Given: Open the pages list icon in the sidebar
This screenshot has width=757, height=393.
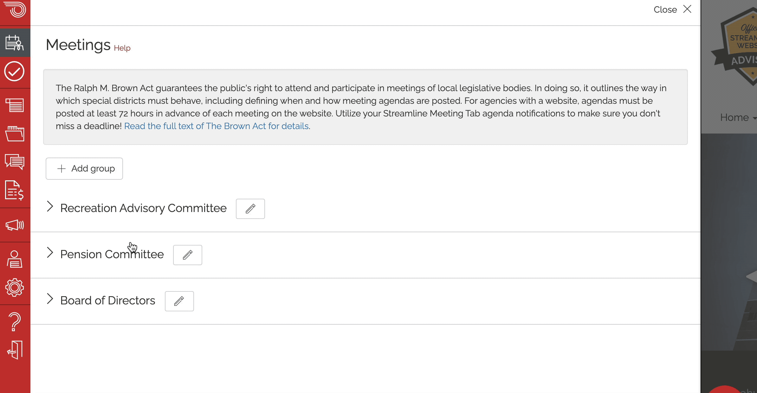Looking at the screenshot, I should tap(15, 105).
